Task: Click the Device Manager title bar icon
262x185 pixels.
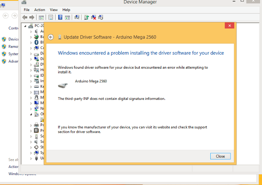Action: click(24, 2)
